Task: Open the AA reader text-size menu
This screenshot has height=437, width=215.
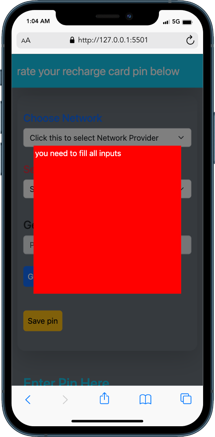Action: tap(26, 41)
